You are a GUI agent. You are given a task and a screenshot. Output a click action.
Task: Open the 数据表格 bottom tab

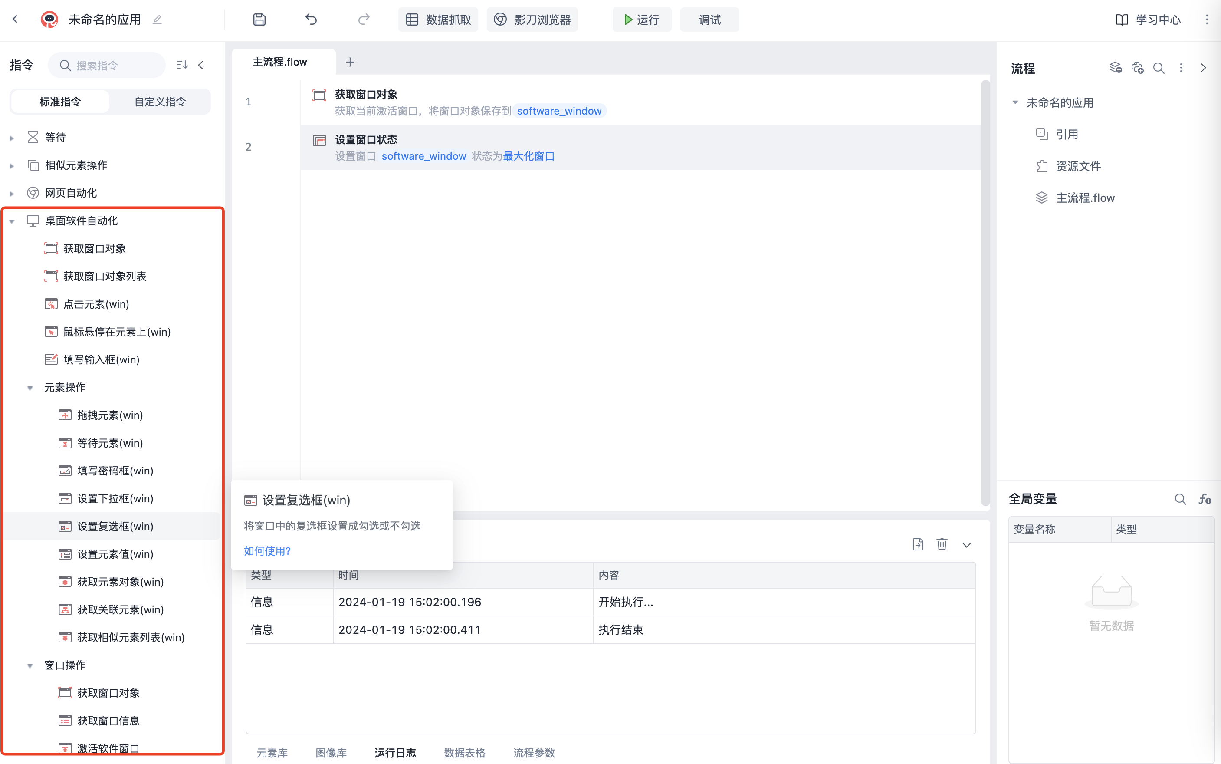click(x=464, y=752)
